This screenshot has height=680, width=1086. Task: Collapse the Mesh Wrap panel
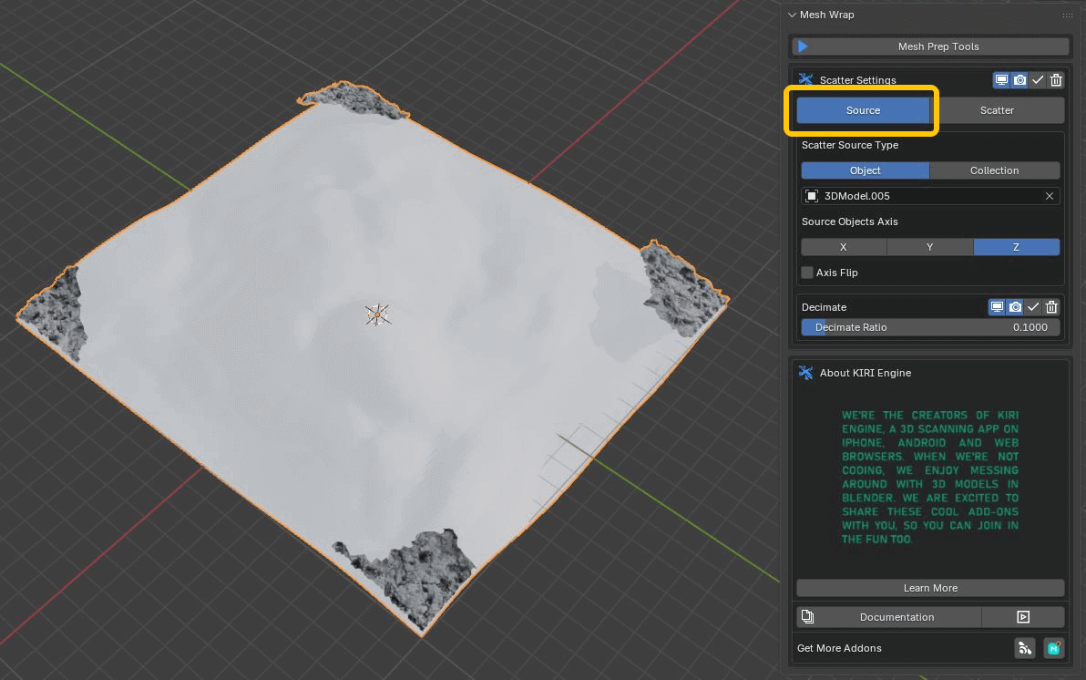point(792,15)
